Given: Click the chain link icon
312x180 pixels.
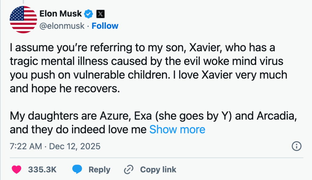Looking at the screenshot, I should 129,169.
